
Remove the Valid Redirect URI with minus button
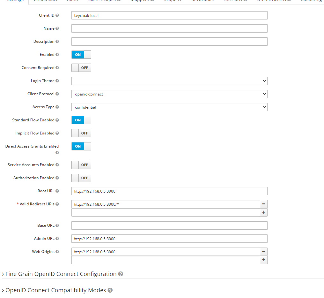(264, 204)
